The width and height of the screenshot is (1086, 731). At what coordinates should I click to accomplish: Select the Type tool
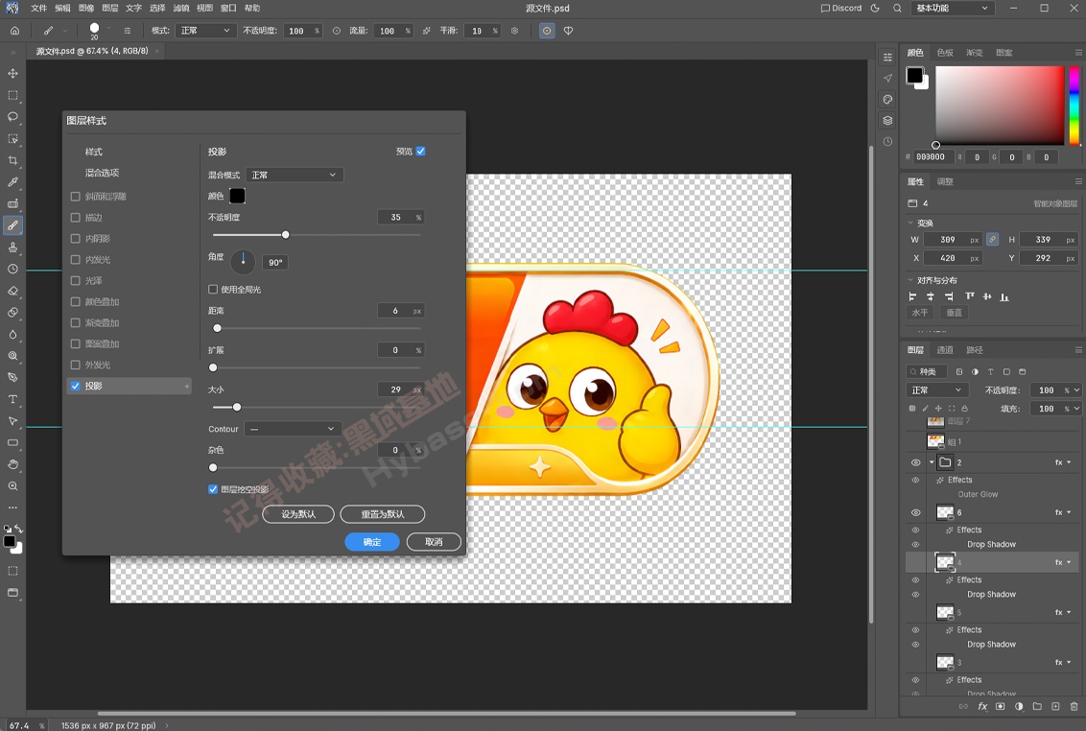[x=12, y=399]
